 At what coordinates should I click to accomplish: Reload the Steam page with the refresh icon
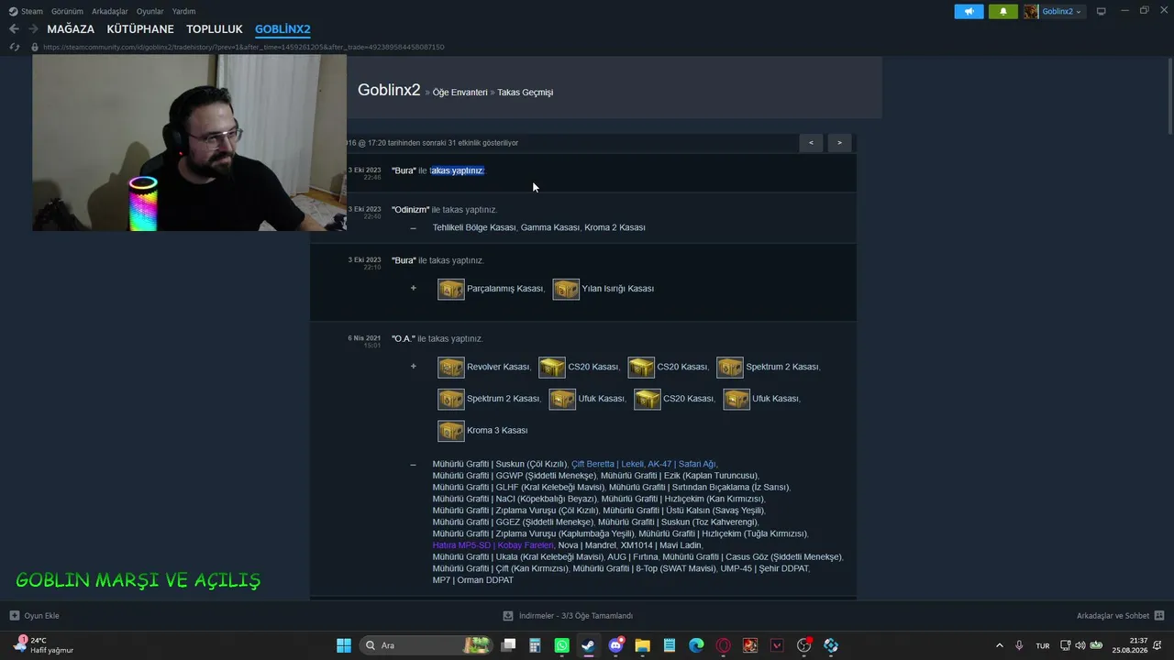pos(14,47)
